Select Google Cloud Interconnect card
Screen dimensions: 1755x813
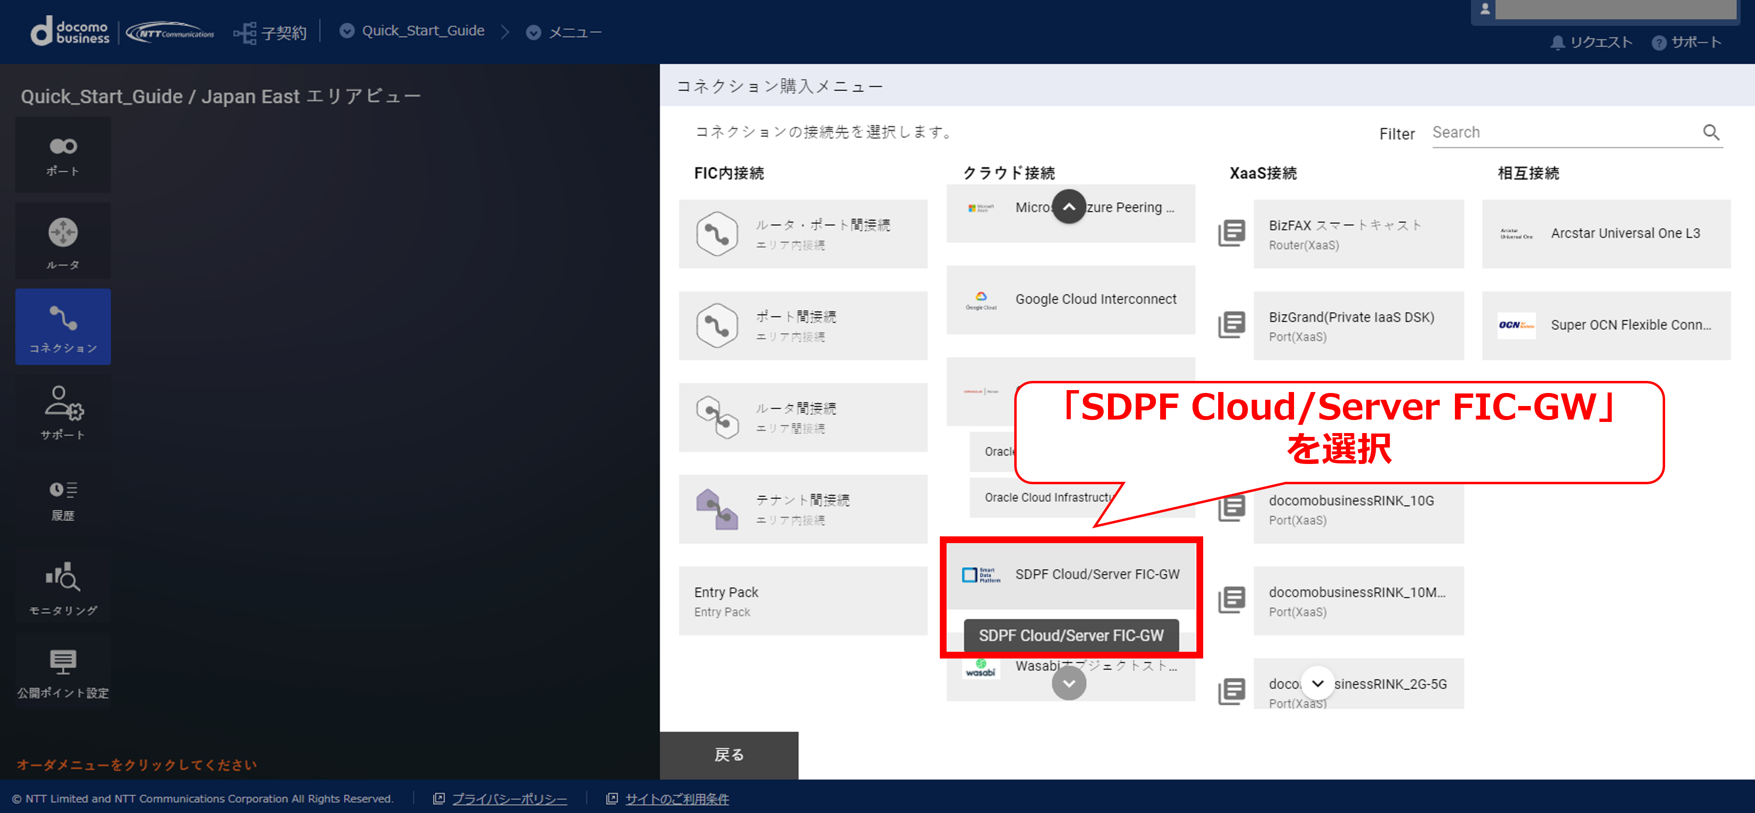tap(1070, 300)
